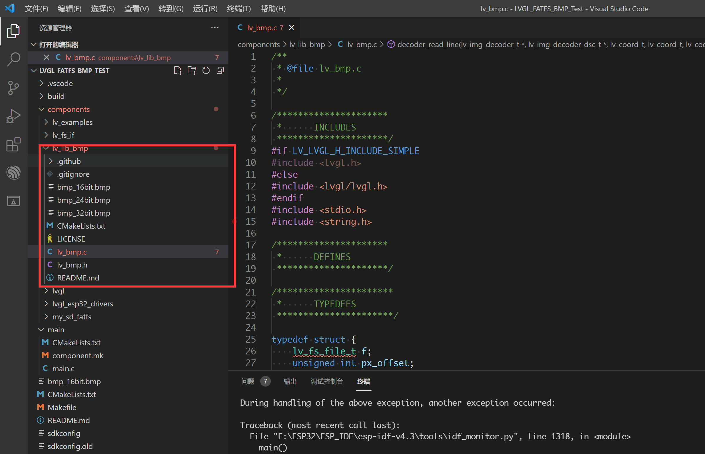Expand the lvgl_esp32_drivers folder
Viewport: 705px width, 454px height.
click(82, 304)
